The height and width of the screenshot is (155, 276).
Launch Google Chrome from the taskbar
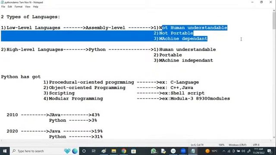[124, 151]
